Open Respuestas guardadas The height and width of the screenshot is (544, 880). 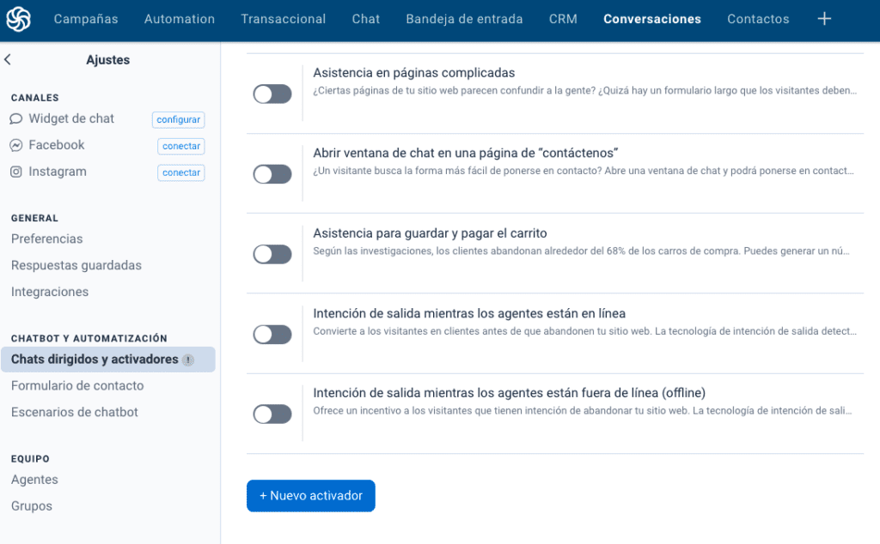[76, 265]
